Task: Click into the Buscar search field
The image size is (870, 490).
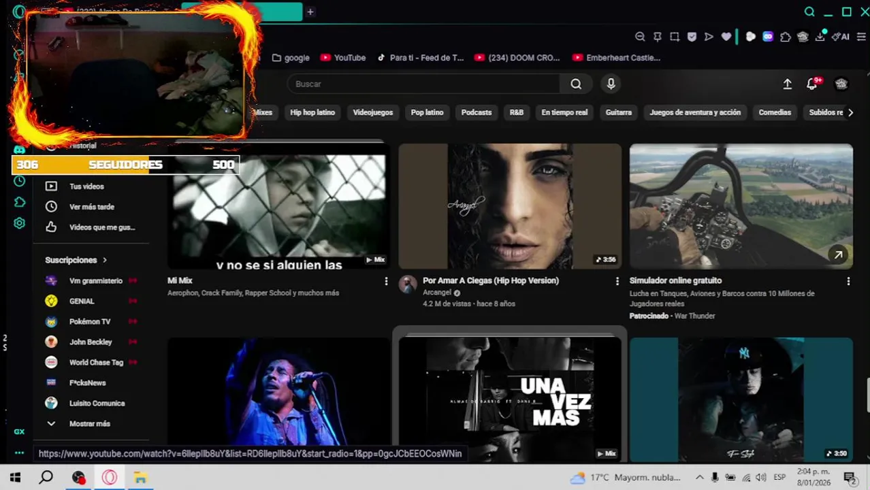Action: click(423, 84)
